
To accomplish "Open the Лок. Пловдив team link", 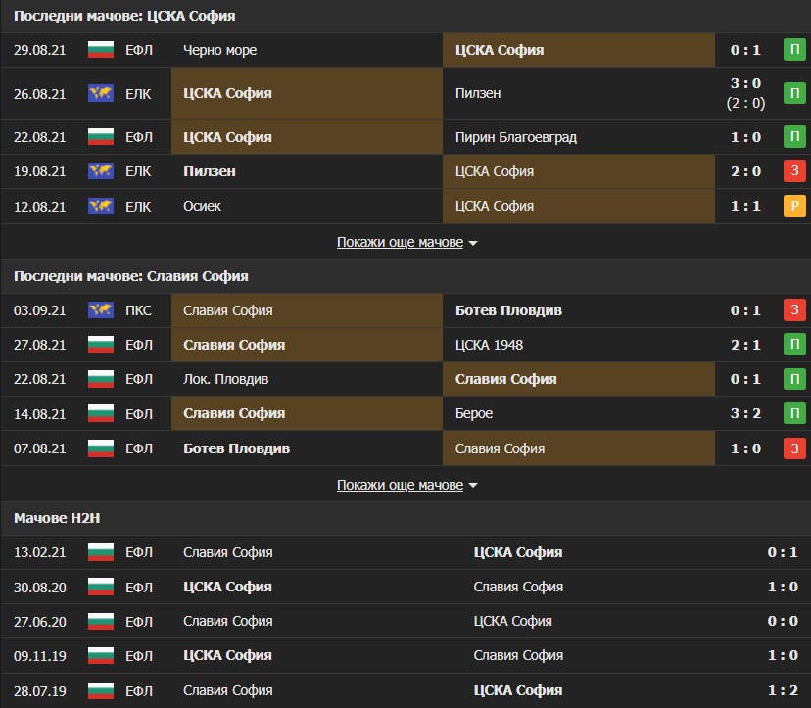I will pyautogui.click(x=225, y=379).
